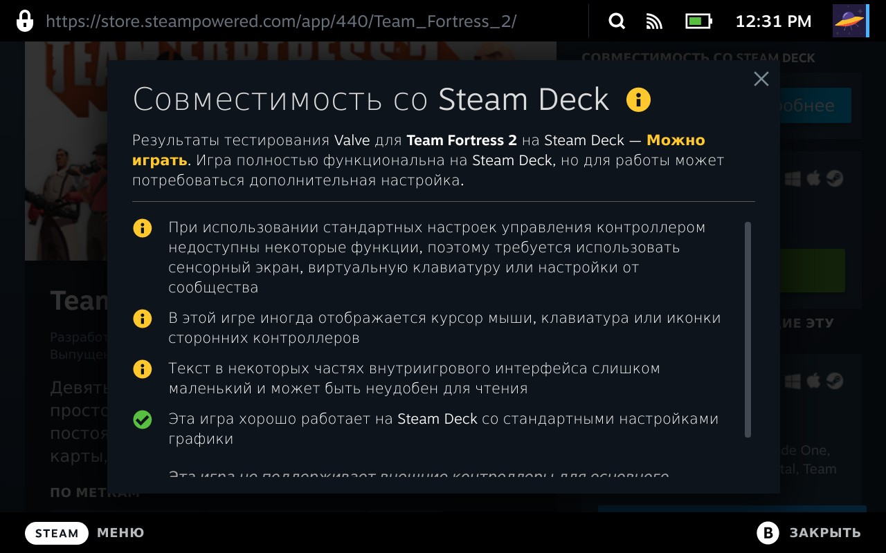Screen dimensions: 886x553
Task: Click the padlock icon in address bar
Action: [x=25, y=21]
